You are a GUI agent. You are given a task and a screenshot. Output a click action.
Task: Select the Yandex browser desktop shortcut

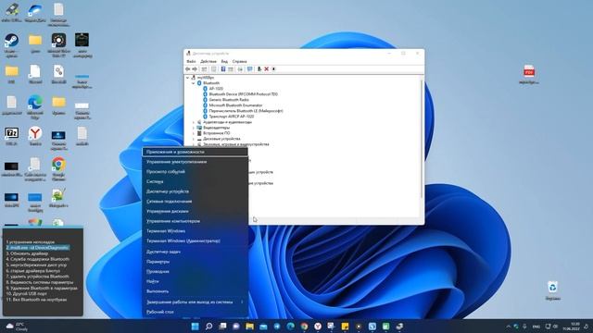35,136
